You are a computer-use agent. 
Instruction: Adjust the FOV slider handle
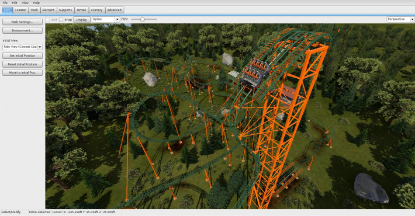tap(143, 19)
